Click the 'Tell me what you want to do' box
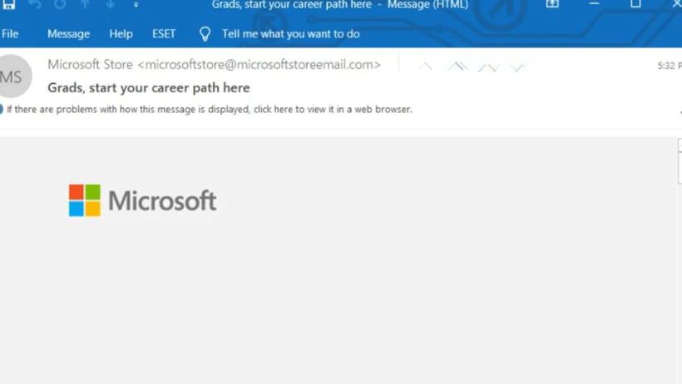This screenshot has width=682, height=384. [x=290, y=34]
